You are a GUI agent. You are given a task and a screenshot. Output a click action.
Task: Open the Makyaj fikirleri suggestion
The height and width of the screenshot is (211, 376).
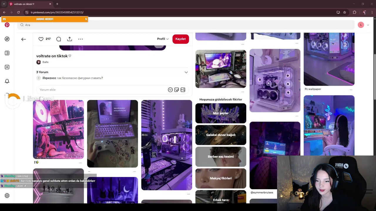221,178
